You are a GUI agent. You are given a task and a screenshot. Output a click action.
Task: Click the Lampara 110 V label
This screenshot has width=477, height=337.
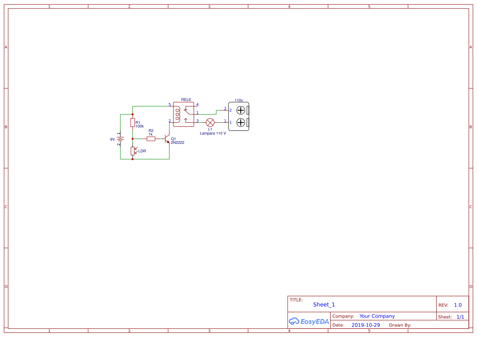click(x=213, y=133)
